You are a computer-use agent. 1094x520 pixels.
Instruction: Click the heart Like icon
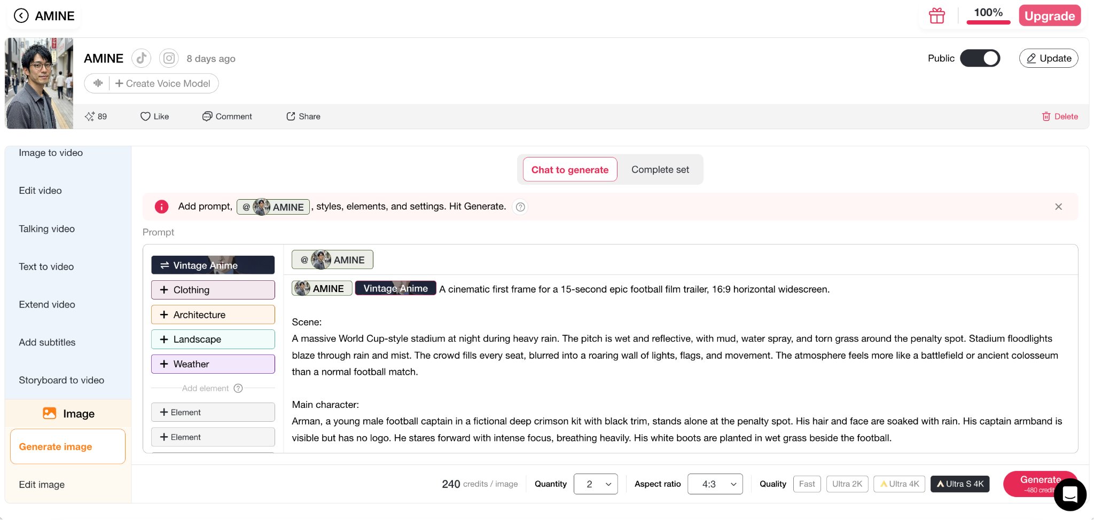point(145,116)
